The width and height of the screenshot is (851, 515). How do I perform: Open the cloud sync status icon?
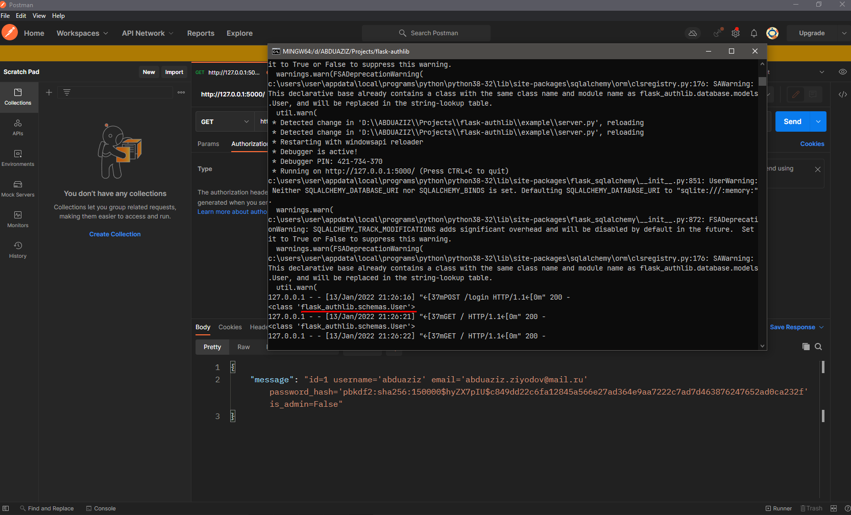(693, 33)
